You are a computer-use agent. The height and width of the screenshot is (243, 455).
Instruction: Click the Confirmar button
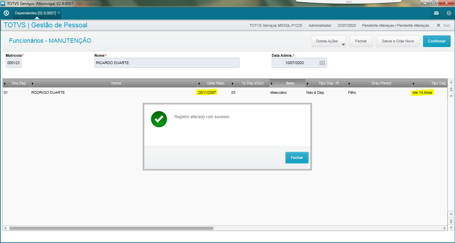coord(437,41)
